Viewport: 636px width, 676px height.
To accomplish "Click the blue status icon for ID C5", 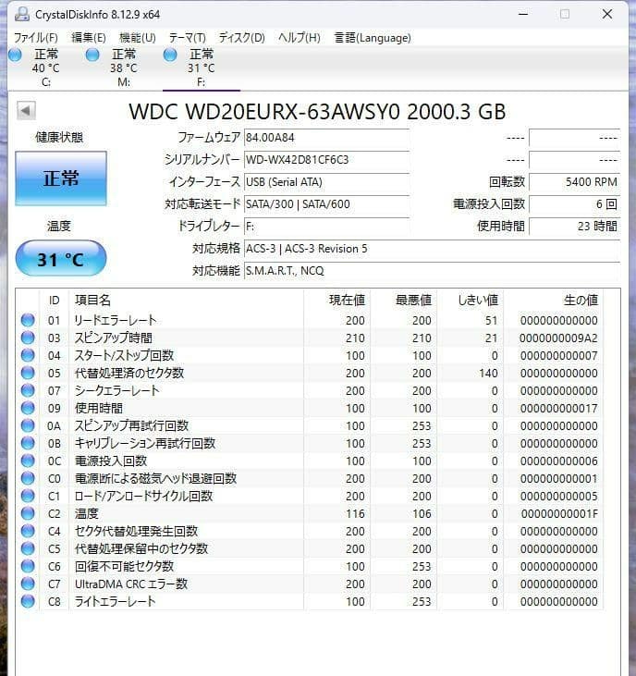I will (x=28, y=548).
